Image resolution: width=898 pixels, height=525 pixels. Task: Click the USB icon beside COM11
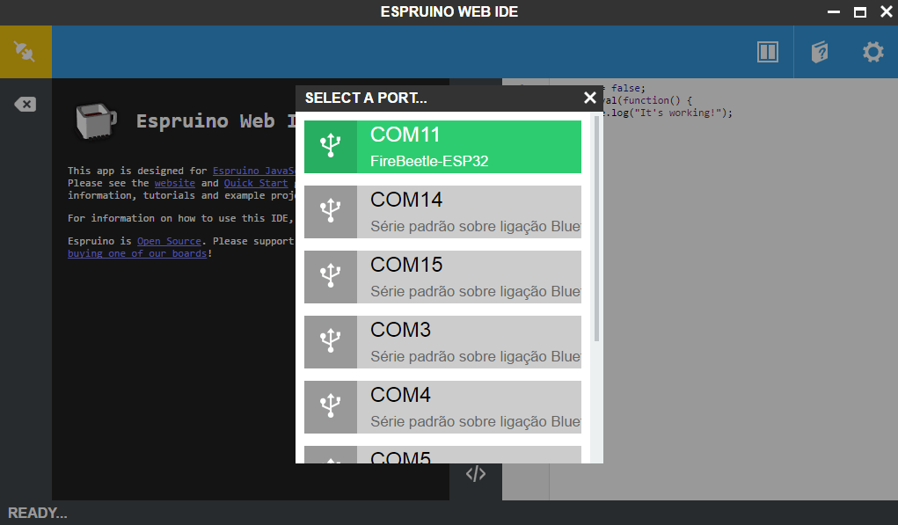coord(330,146)
